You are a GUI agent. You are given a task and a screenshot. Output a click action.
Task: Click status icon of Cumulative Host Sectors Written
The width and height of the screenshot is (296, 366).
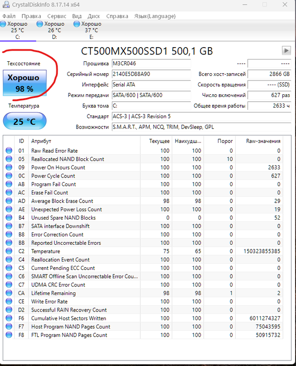[x=9, y=318]
